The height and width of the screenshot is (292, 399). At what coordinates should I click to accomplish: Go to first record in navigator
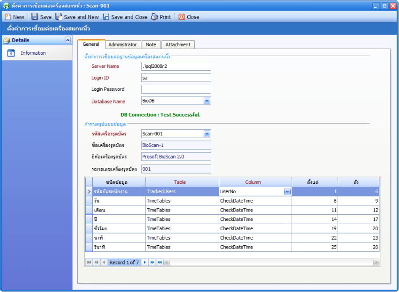[x=89, y=262]
